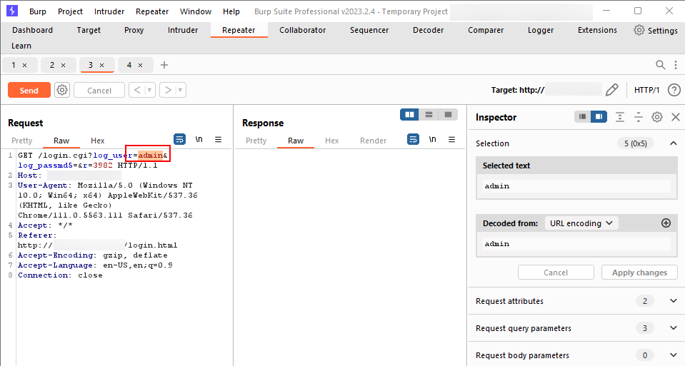This screenshot has height=366, width=685.
Task: Click the Cancel button beside Send
Action: [x=99, y=90]
